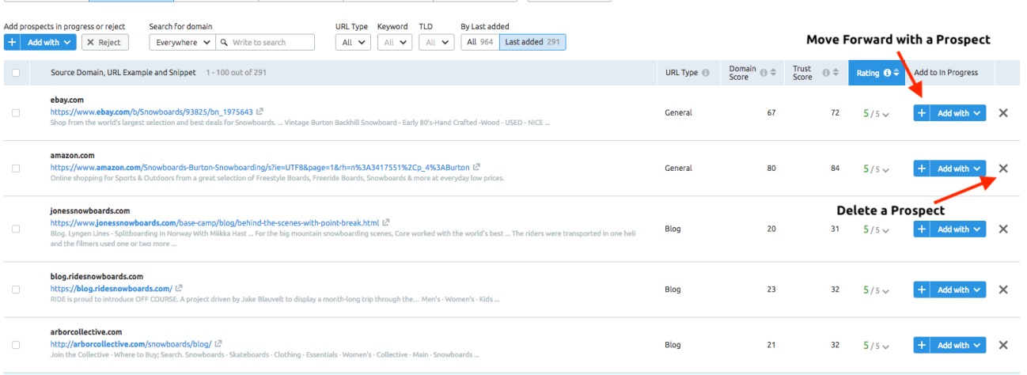Expand the Everywhere search scope dropdown
This screenshot has width=1027, height=375.
tap(182, 42)
